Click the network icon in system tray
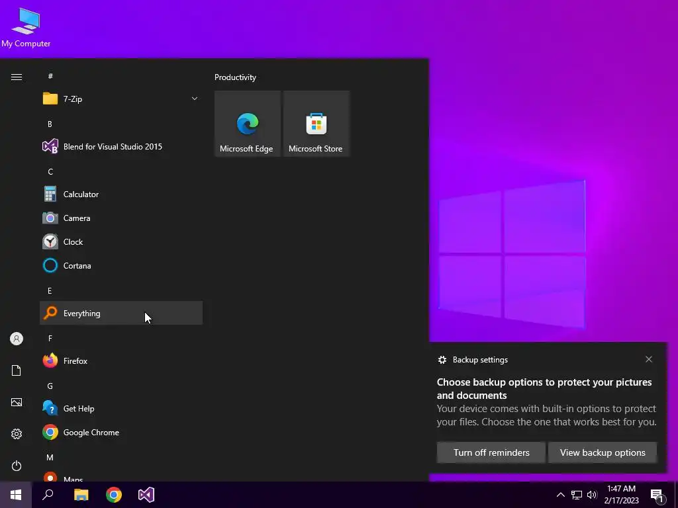Screen dimensions: 678x508 [x=577, y=495]
